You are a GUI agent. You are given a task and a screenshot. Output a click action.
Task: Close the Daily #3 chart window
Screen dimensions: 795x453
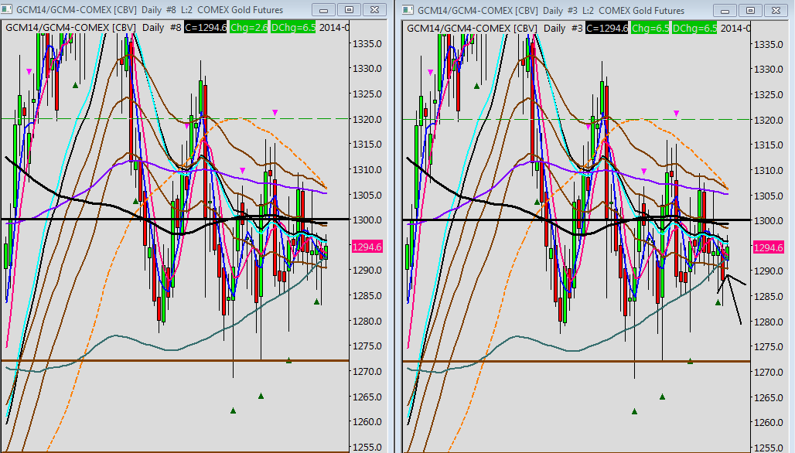point(776,10)
